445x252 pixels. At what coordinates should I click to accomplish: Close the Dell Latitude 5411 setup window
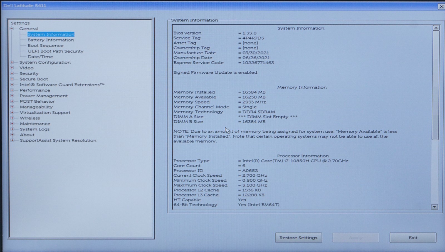click(x=441, y=6)
